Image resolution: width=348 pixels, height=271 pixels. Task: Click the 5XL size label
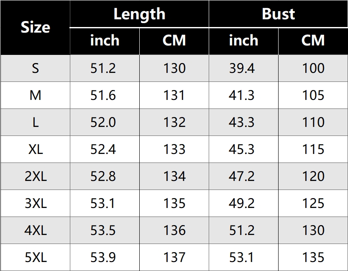pos(35,257)
